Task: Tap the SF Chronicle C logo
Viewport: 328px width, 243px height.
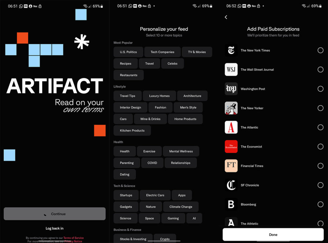Action: [x=231, y=185]
